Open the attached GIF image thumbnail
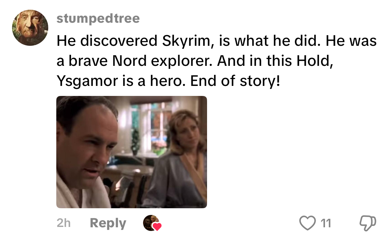Image resolution: width=392 pixels, height=243 pixels. (131, 152)
